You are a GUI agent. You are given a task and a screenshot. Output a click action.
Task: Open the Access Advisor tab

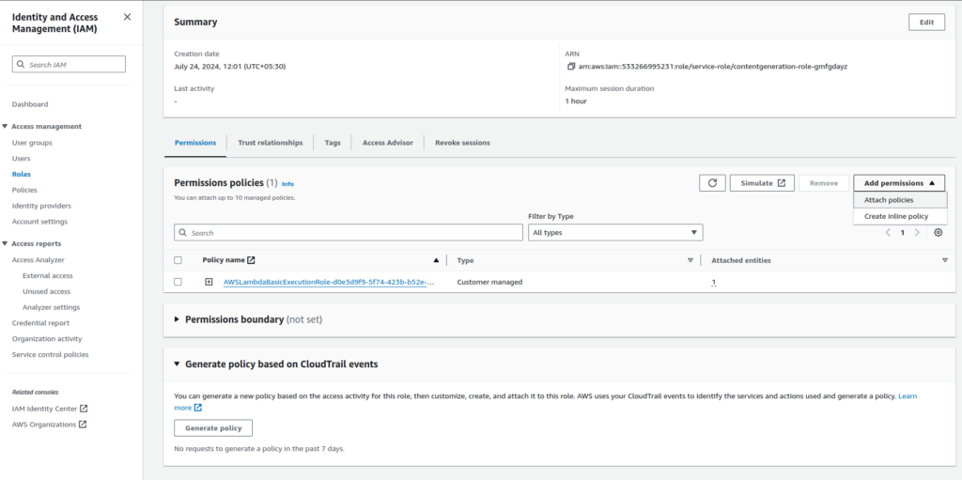[x=388, y=143]
